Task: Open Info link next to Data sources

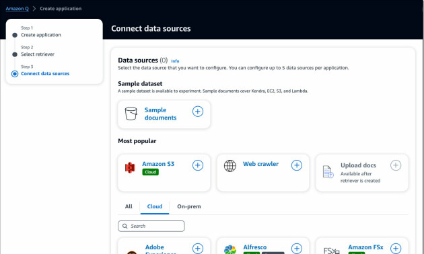Action: pos(175,61)
